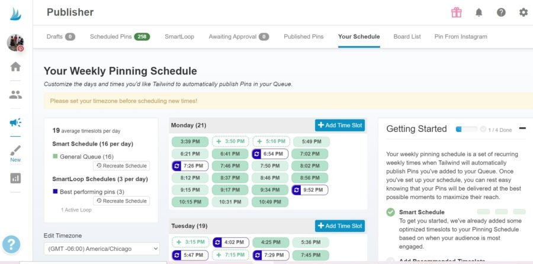The height and width of the screenshot is (264, 533).
Task: Select the megaphone Publisher icon
Action: 15,123
